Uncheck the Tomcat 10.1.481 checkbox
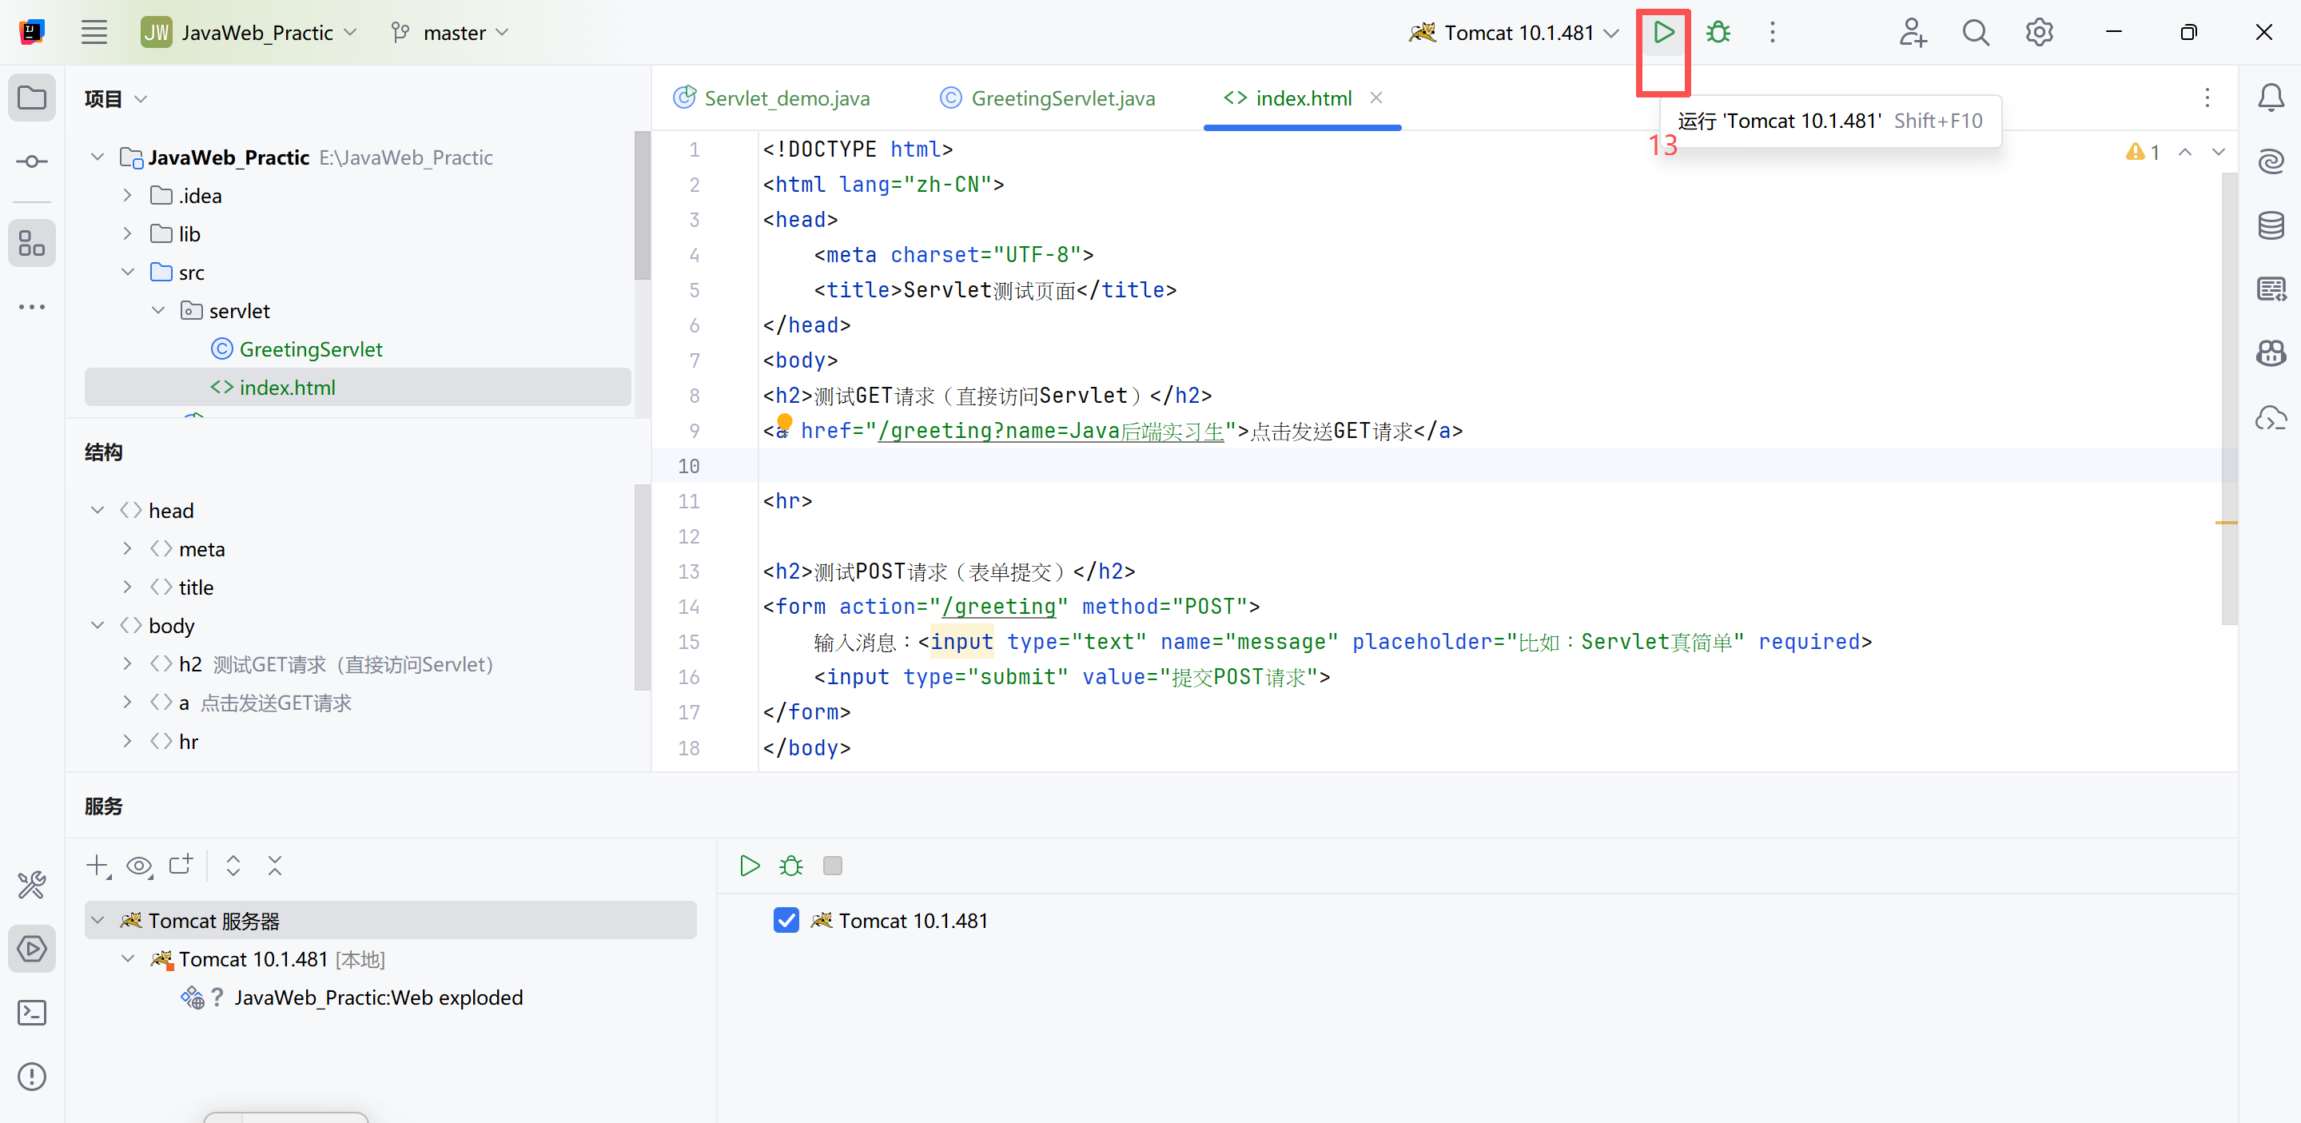 click(x=786, y=920)
